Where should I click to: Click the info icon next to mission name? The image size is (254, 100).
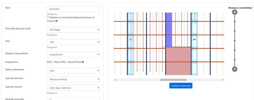tap(56, 21)
